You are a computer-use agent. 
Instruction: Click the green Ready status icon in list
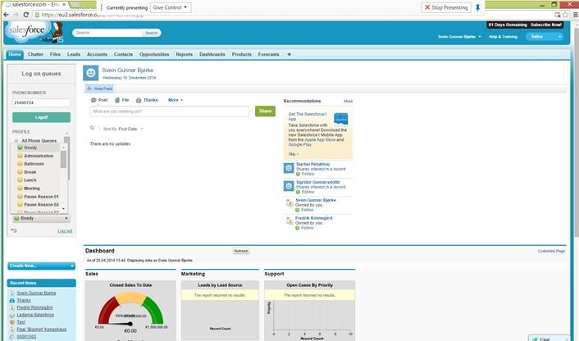tap(20, 148)
